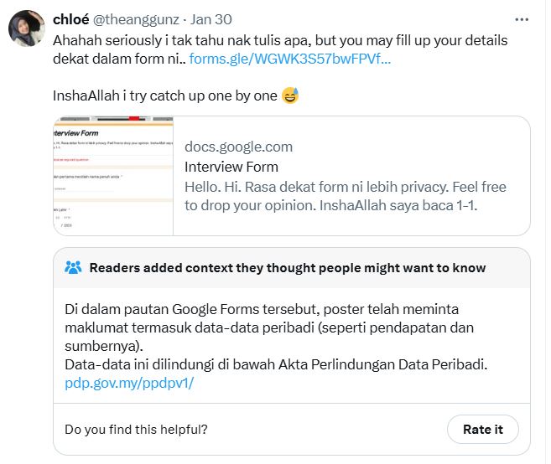
Task: Click the sweat-smile emoji in the tweet
Action: click(290, 95)
